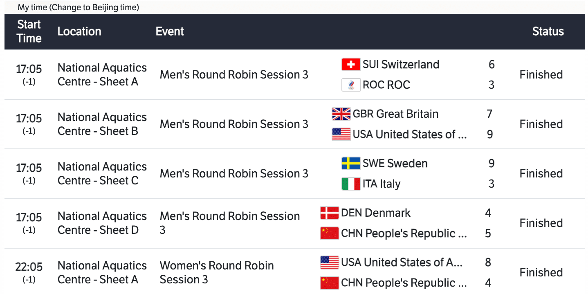
Task: Click the Event column header
Action: pyautogui.click(x=170, y=31)
